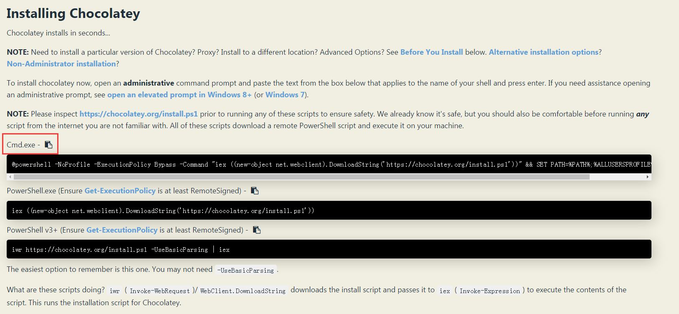Follow open an elevated prompt in Windows 8+ link
Screen dimensions: 679x314
pyautogui.click(x=179, y=95)
